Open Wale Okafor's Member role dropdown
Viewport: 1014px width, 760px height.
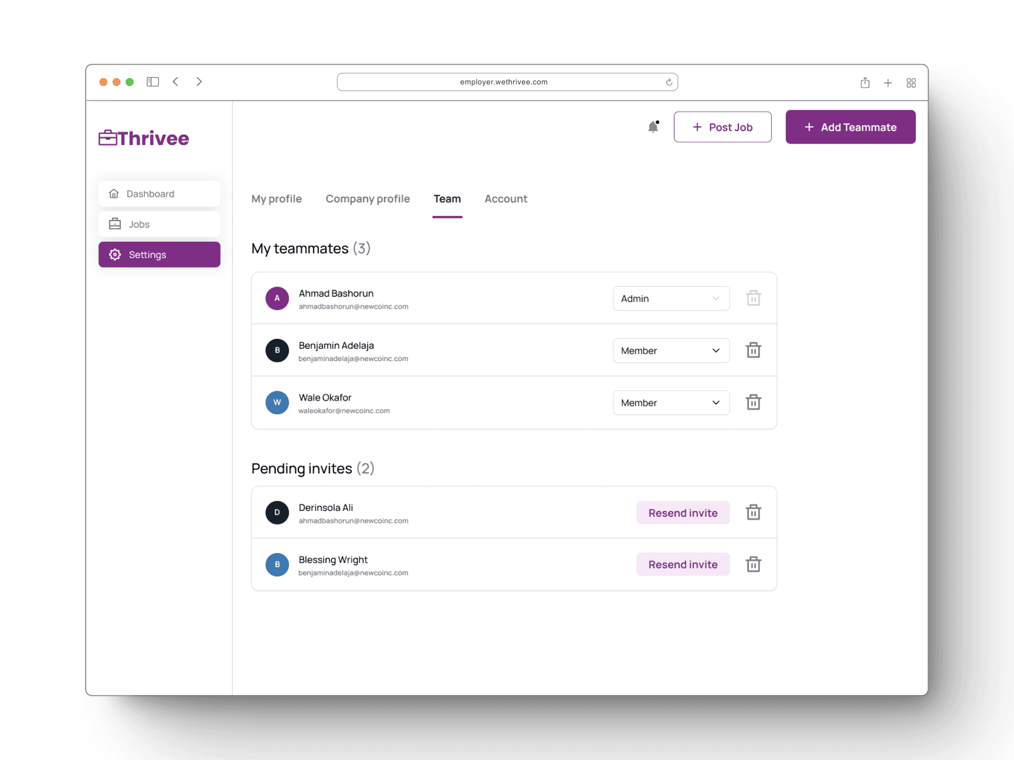point(671,403)
